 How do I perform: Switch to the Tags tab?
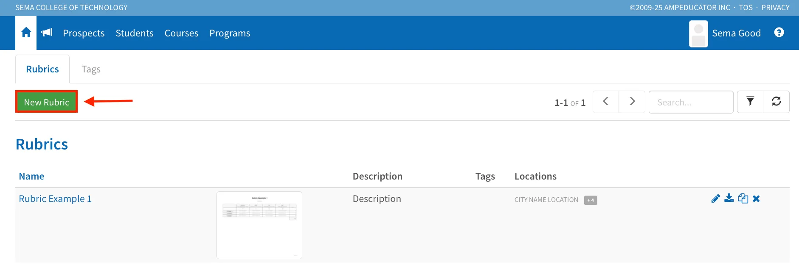(91, 69)
